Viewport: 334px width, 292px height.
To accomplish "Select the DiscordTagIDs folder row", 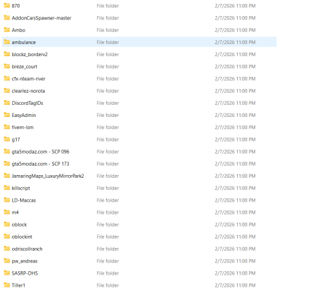I will (x=139, y=103).
